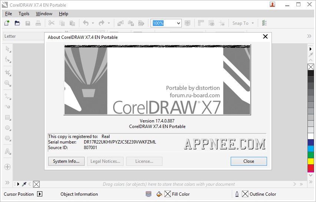This screenshot has width=316, height=202.
Task: Toggle the Show Rulers icon
Action: [201, 23]
